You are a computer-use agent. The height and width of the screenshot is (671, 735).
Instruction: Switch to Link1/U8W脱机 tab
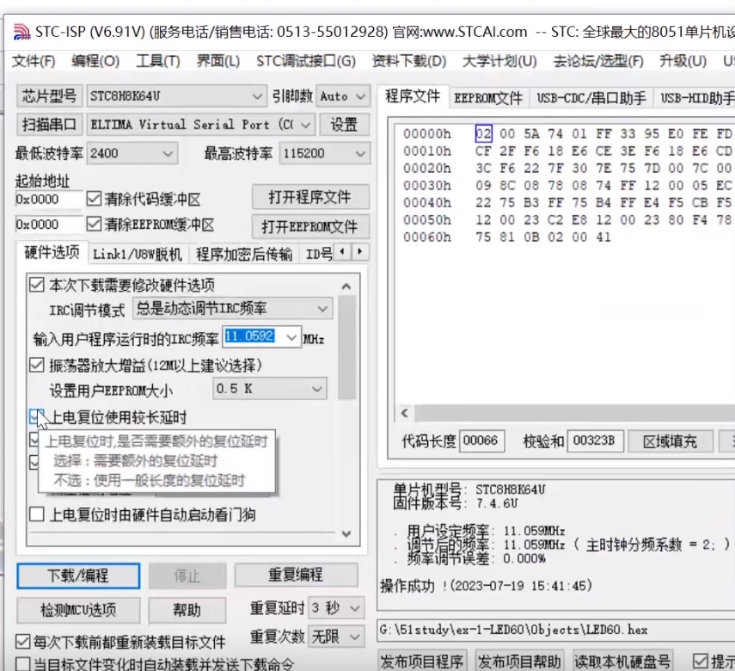coord(138,255)
